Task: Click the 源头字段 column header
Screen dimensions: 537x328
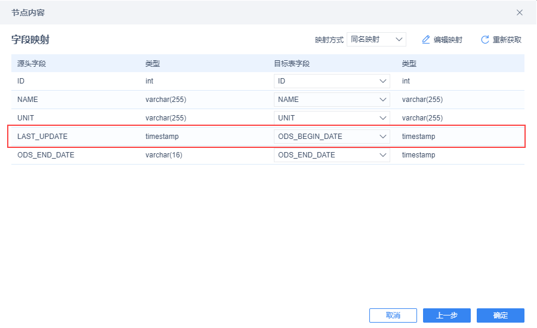Action: click(32, 64)
